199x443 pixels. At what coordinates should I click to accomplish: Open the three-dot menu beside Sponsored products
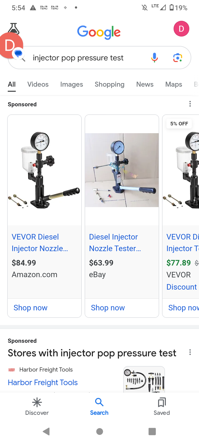(190, 104)
